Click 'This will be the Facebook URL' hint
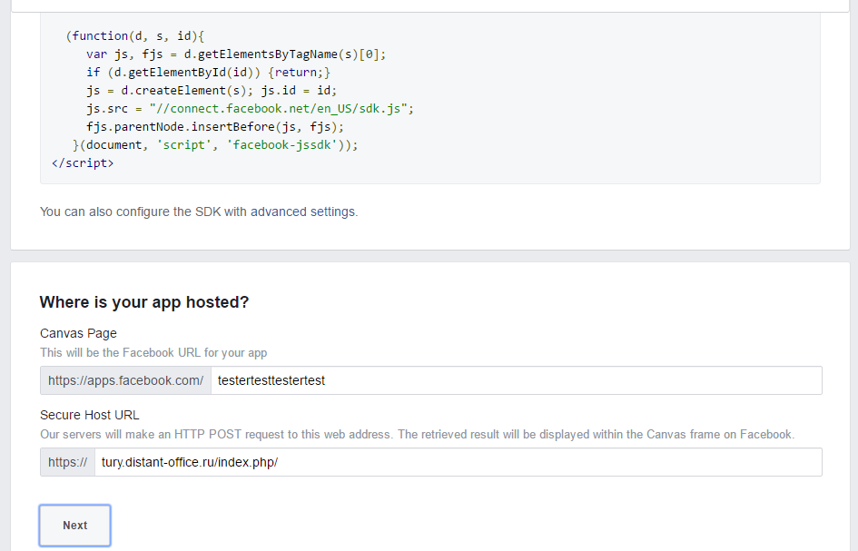 [x=153, y=353]
